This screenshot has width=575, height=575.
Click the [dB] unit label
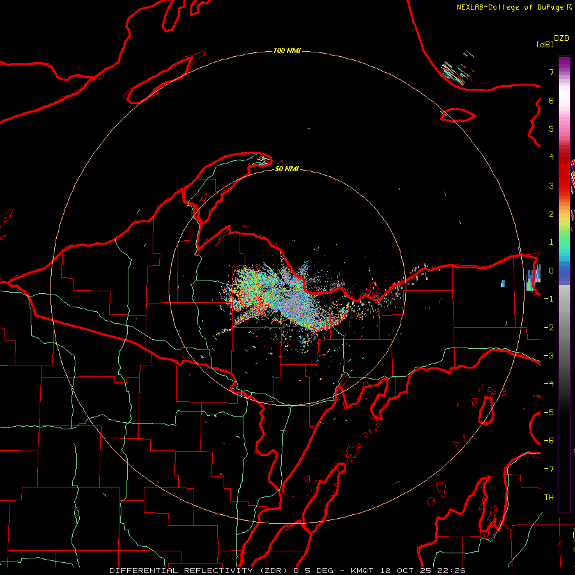[546, 44]
